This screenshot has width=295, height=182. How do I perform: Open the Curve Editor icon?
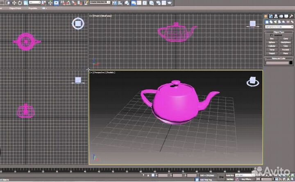(x=139, y=3)
